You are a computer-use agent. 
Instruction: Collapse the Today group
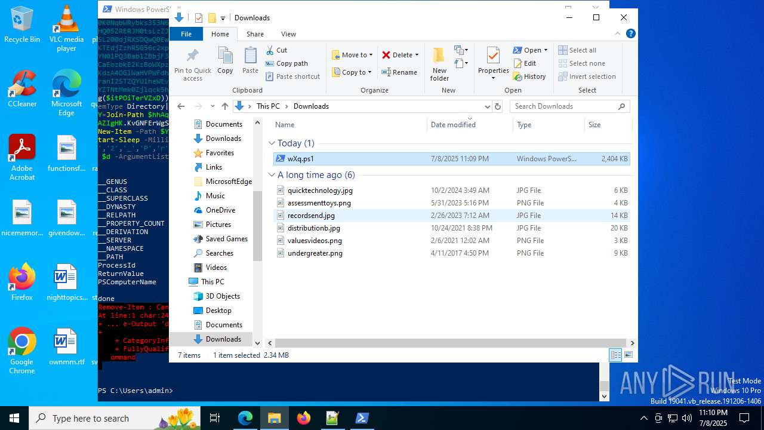(x=272, y=143)
